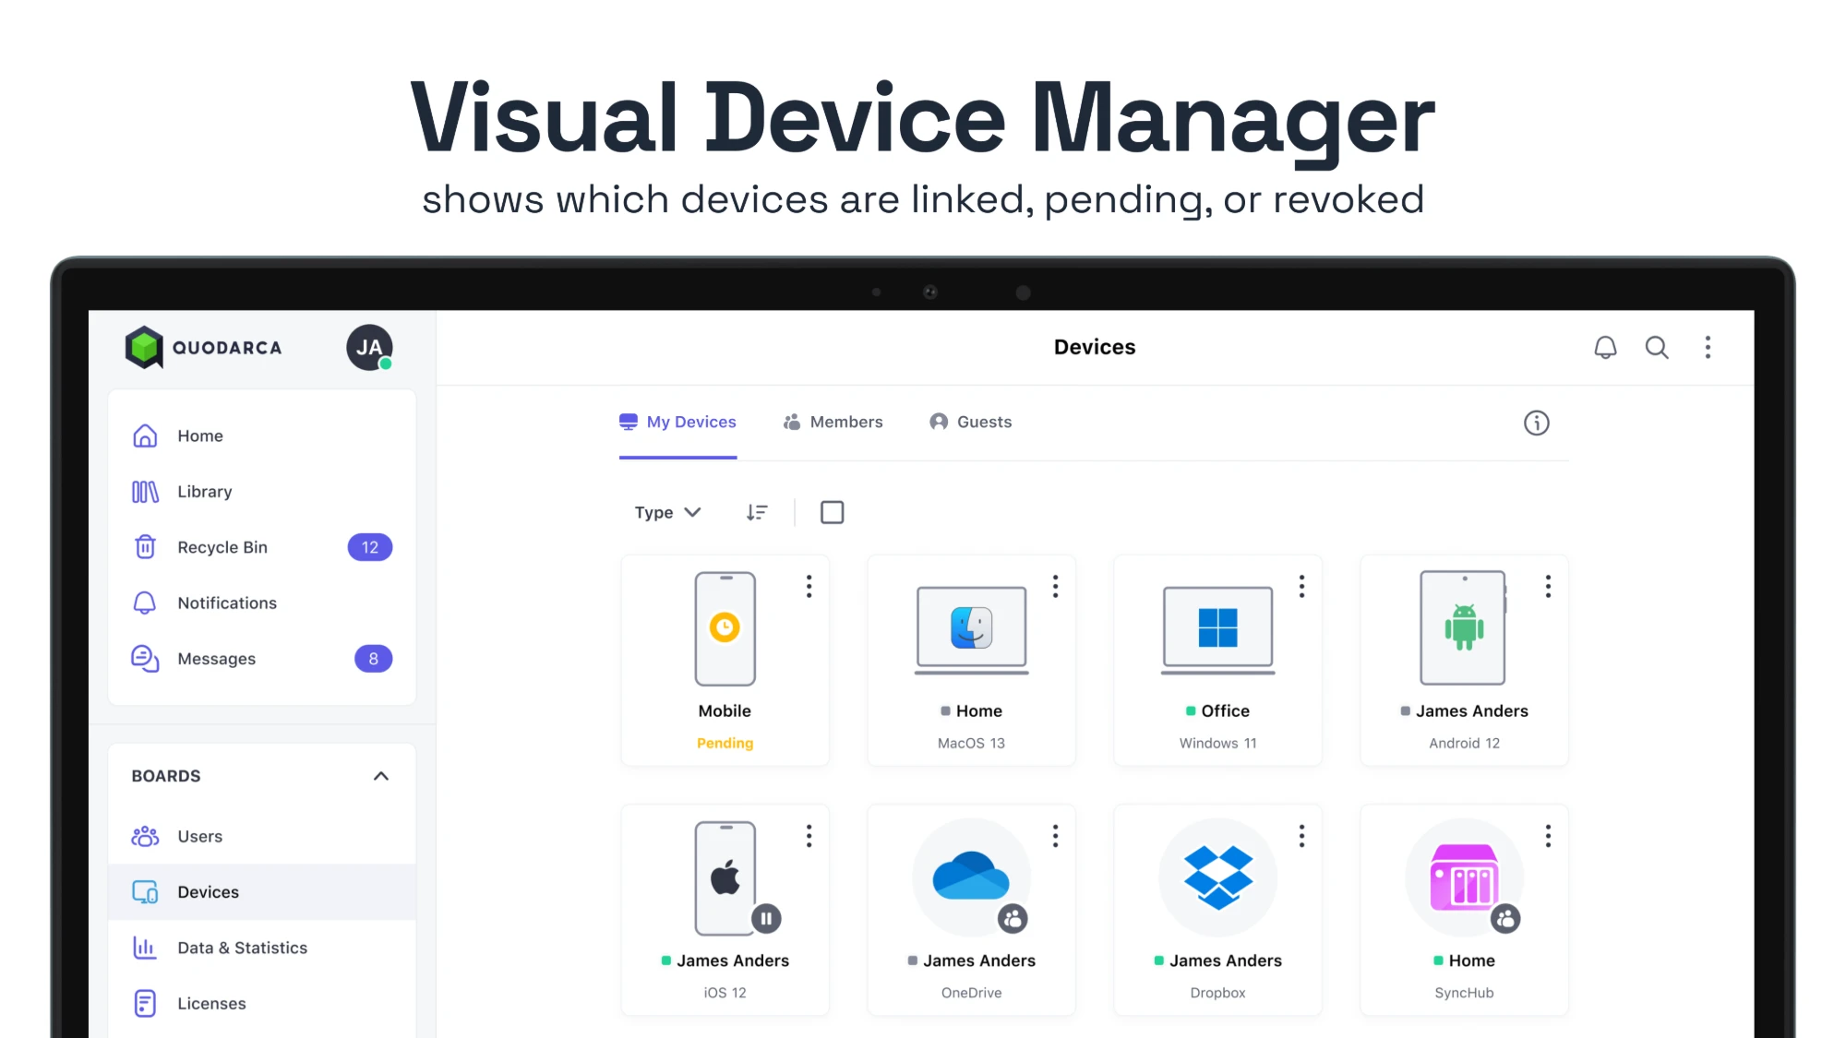Click the Quodarca logo
The width and height of the screenshot is (1846, 1038).
[x=204, y=348]
